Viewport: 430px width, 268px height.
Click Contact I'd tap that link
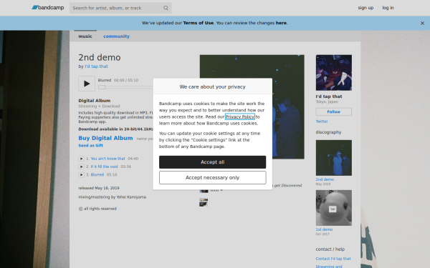(x=333, y=259)
